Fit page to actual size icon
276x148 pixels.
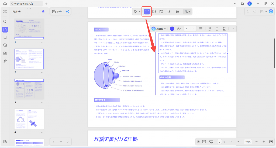[x=271, y=142]
